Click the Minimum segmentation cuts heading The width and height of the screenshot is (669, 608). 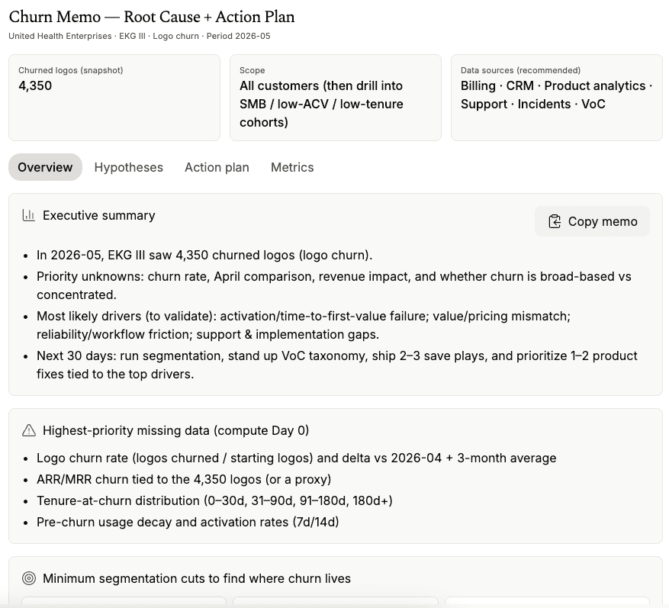(x=197, y=578)
